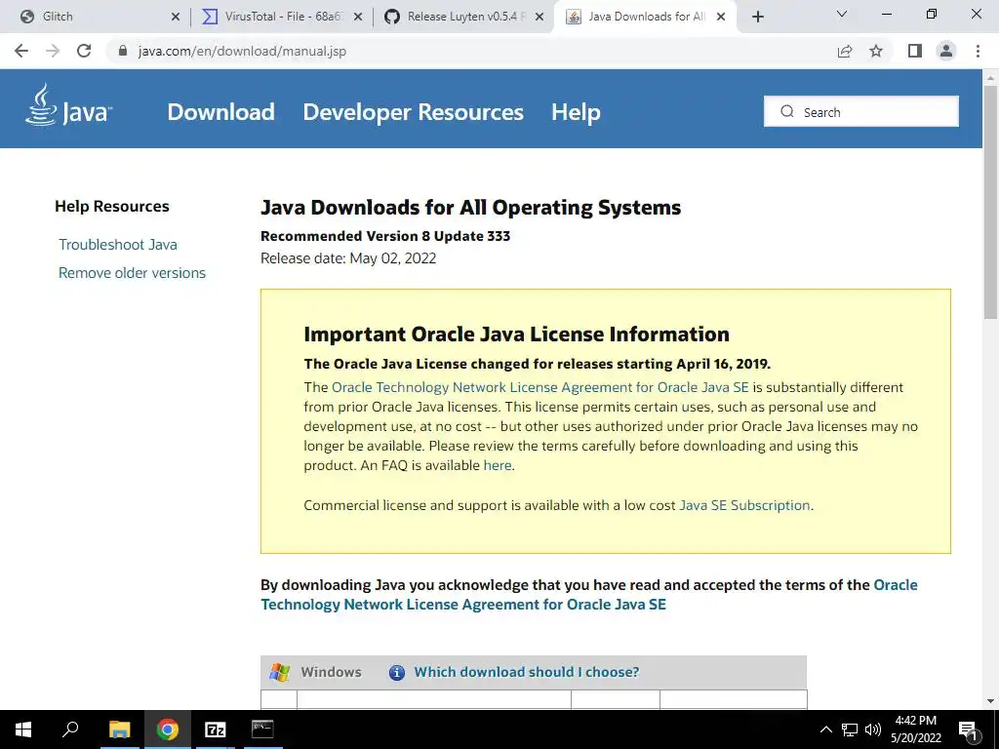The image size is (999, 749).
Task: Click the magnifier icon in Search box
Action: [x=787, y=111]
